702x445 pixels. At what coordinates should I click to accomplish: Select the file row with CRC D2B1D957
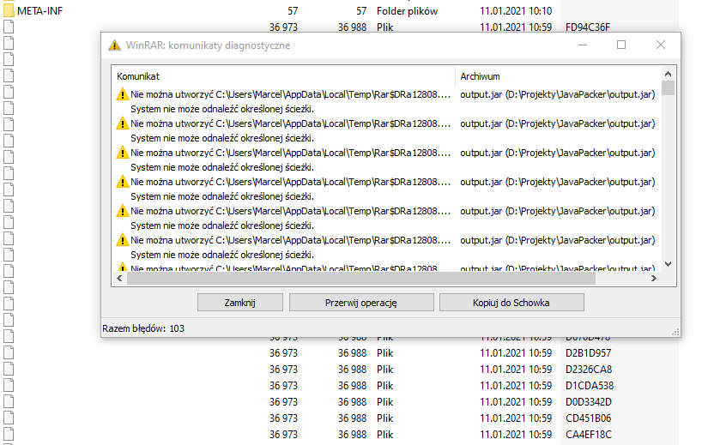coord(339,353)
